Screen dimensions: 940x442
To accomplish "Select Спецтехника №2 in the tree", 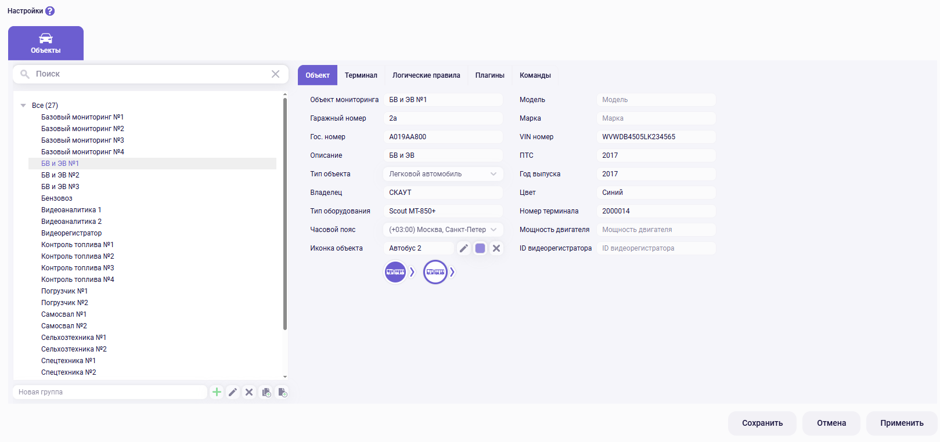I will click(69, 372).
